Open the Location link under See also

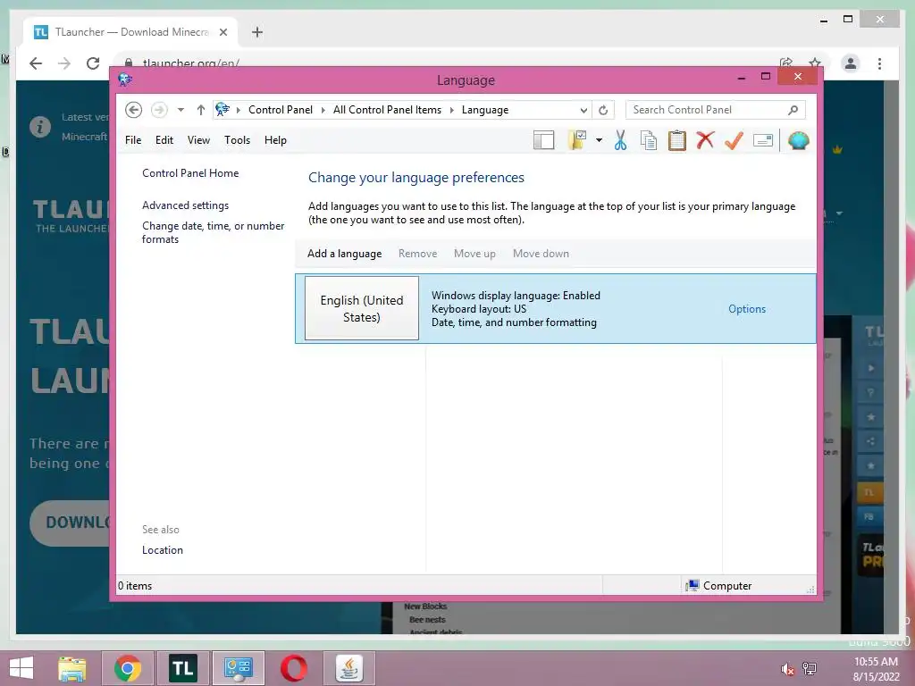[163, 550]
